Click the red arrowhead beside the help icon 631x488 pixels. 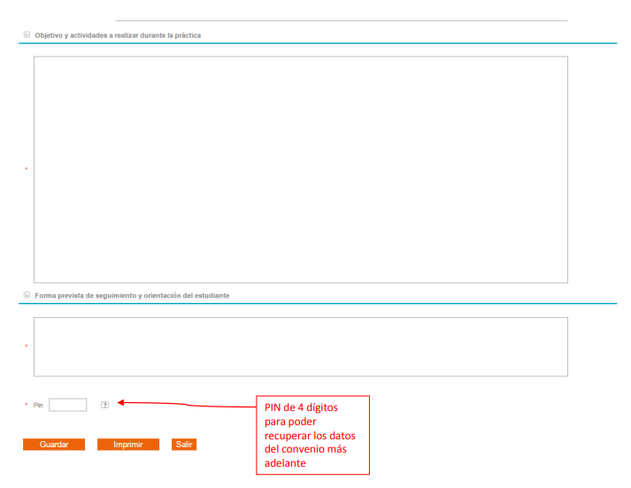tap(121, 404)
